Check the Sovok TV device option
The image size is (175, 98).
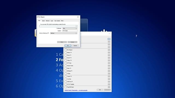pyautogui.click(x=66, y=58)
